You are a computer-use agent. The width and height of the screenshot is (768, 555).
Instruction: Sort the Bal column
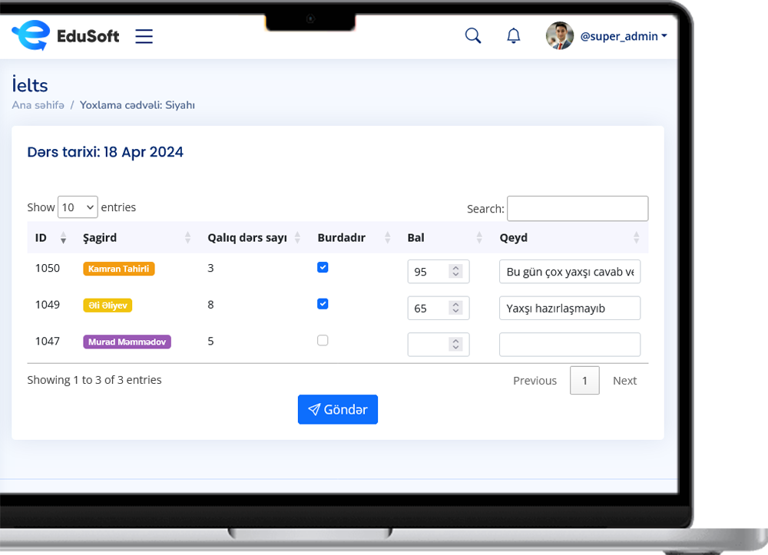pos(478,238)
